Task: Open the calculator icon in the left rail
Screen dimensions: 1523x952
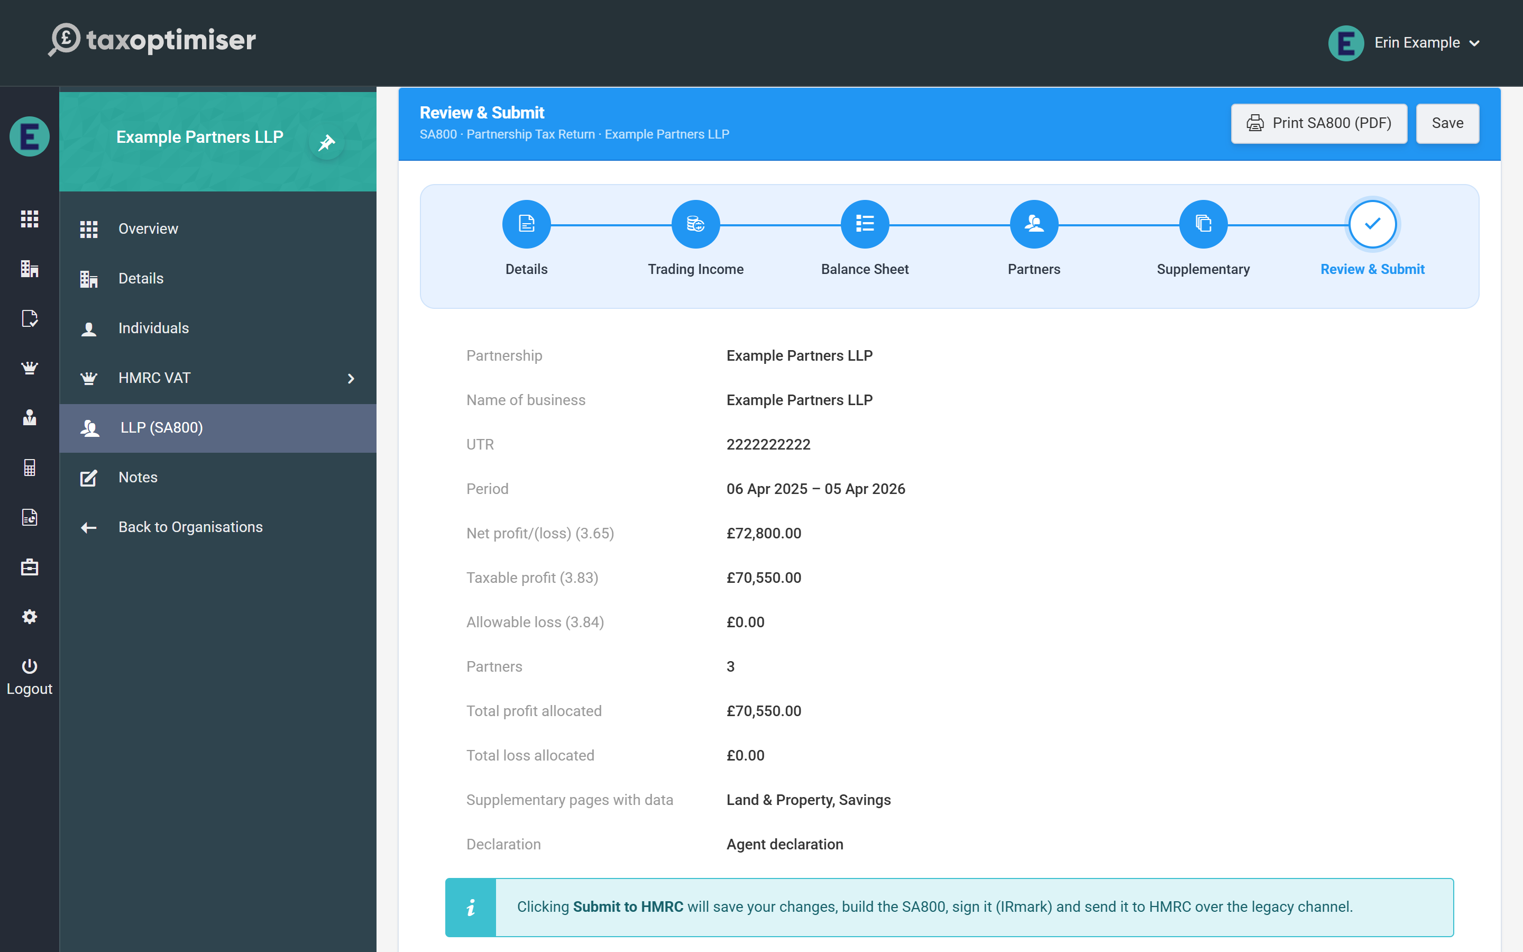Action: (30, 467)
